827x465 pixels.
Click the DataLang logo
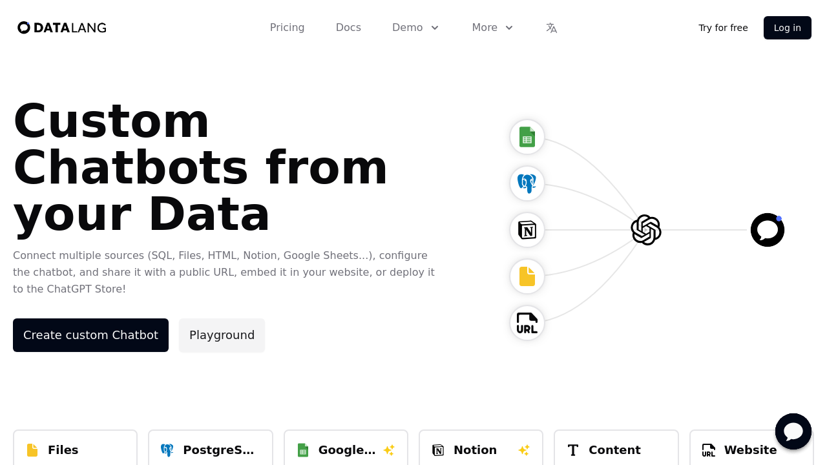point(61,28)
